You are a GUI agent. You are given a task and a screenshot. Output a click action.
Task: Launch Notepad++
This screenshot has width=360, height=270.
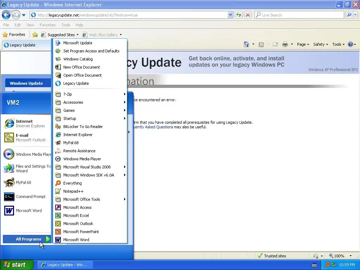[90, 191]
